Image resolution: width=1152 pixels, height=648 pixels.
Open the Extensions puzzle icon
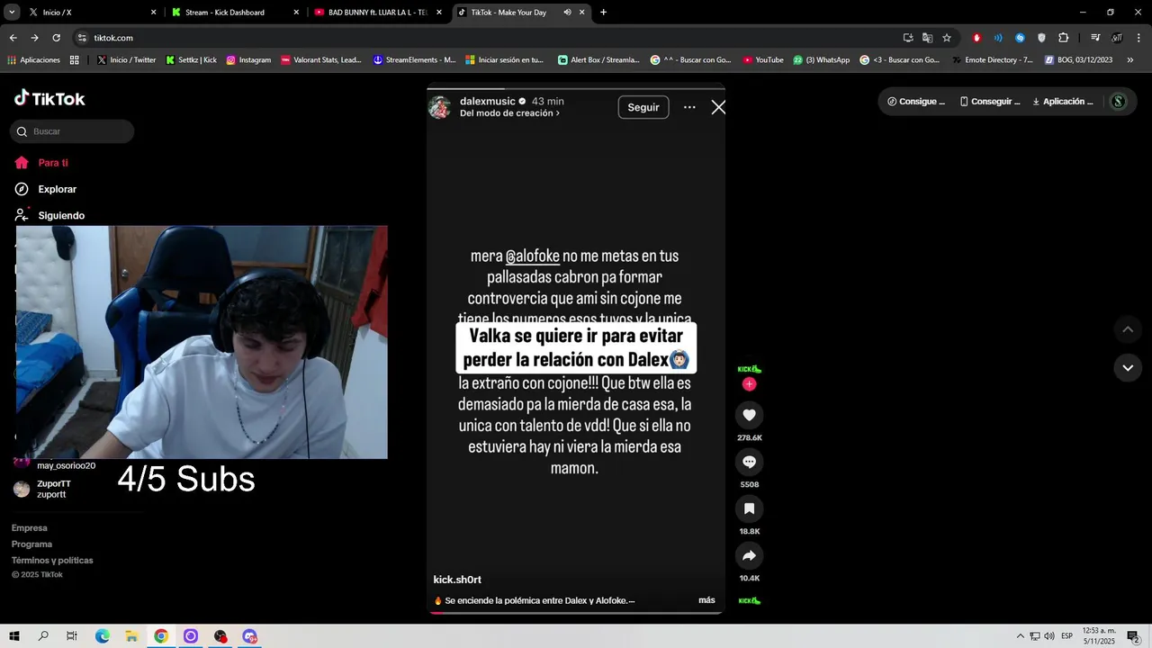(1063, 38)
